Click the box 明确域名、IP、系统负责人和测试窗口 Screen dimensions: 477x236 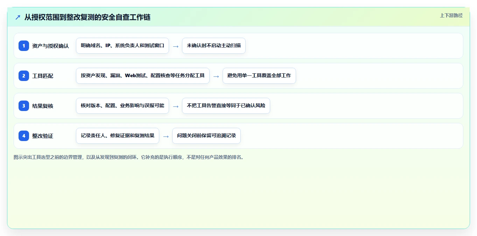coord(122,46)
